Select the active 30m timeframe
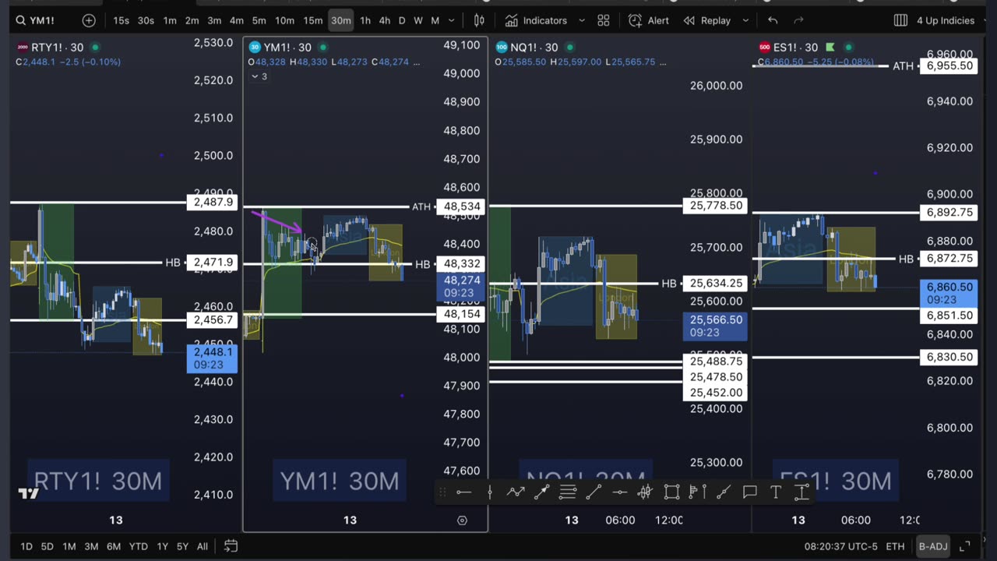The height and width of the screenshot is (561, 997). [340, 20]
